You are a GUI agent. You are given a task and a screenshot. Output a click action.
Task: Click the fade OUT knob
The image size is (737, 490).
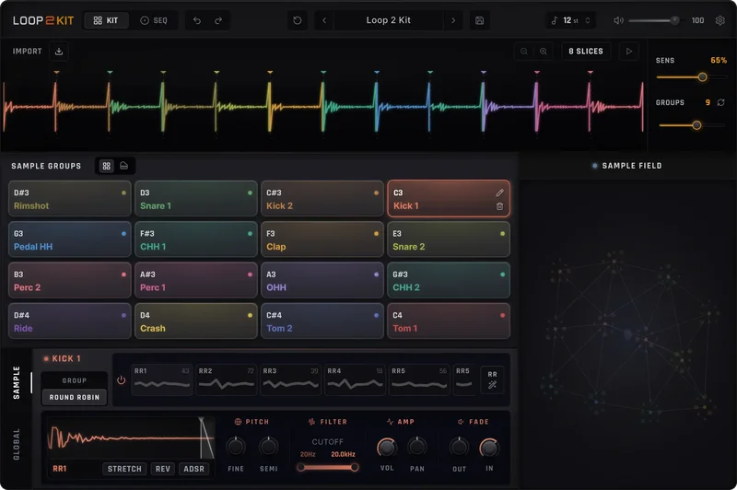point(459,447)
